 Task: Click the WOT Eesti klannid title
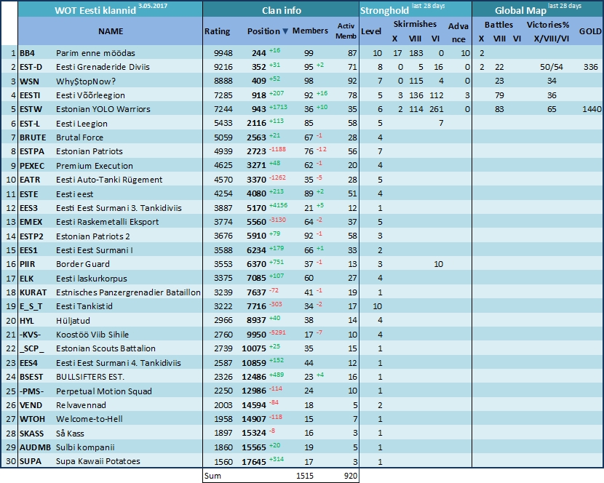pyautogui.click(x=95, y=10)
